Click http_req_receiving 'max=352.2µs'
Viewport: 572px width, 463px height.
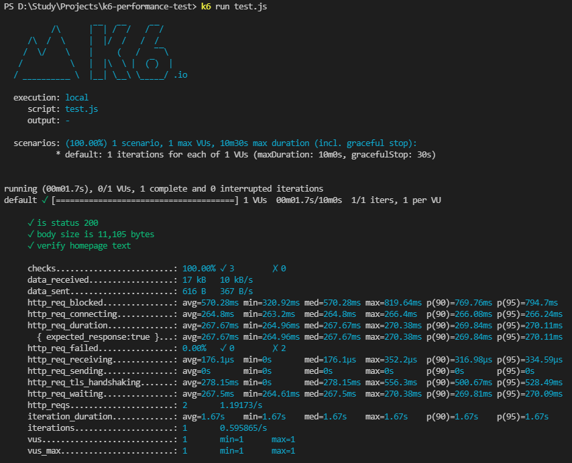click(391, 360)
